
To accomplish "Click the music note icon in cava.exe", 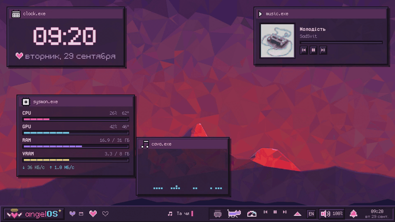I will click(145, 144).
